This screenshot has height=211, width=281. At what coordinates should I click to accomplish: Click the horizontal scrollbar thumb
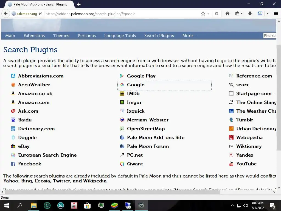(112, 192)
